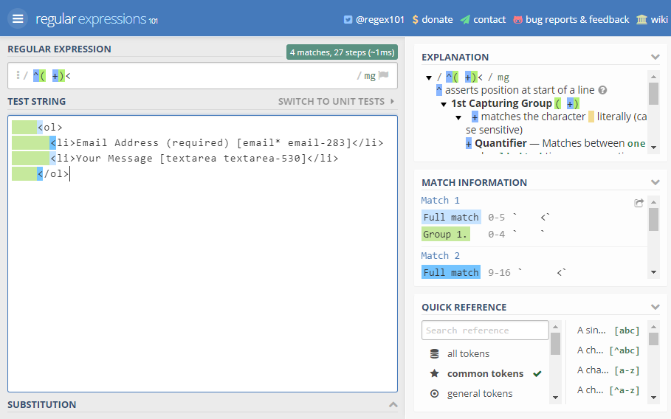Viewport: 671px width, 419px height.
Task: Click the Search reference input field
Action: pyautogui.click(x=484, y=330)
